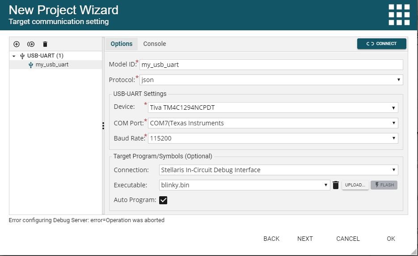Open the Baud Rate dropdown

point(273,138)
